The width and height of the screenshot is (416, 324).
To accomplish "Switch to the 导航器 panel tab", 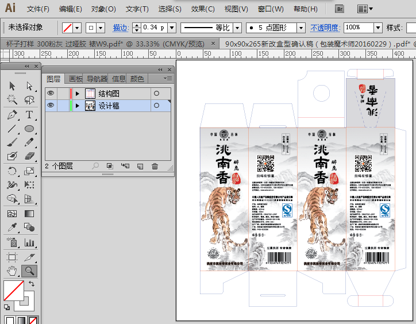I will (97, 79).
